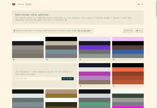
Task: Click the donut logo icon
Action: (x=14, y=4)
